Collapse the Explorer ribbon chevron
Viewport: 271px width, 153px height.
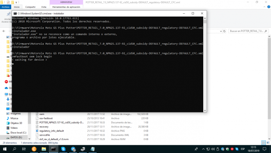tap(264, 7)
